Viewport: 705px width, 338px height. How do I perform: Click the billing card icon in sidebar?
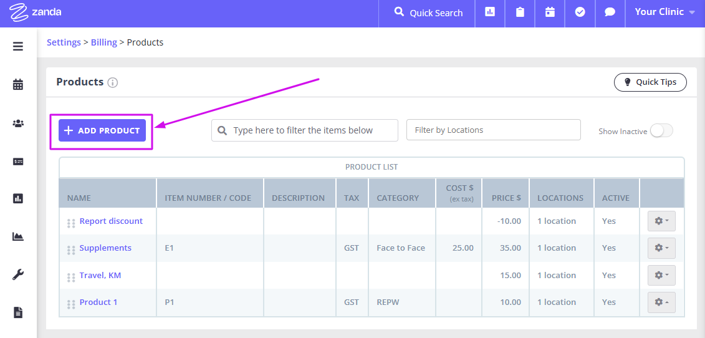(18, 161)
